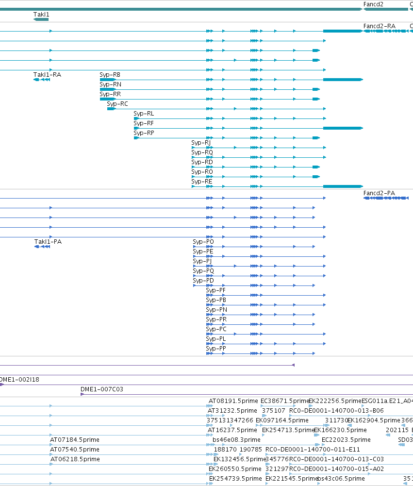The width and height of the screenshot is (413, 486).
Task: Open EST AT31232.5prime
Action: click(232, 411)
